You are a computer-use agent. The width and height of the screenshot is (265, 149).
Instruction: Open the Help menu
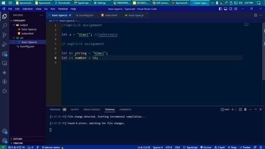pos(73,9)
